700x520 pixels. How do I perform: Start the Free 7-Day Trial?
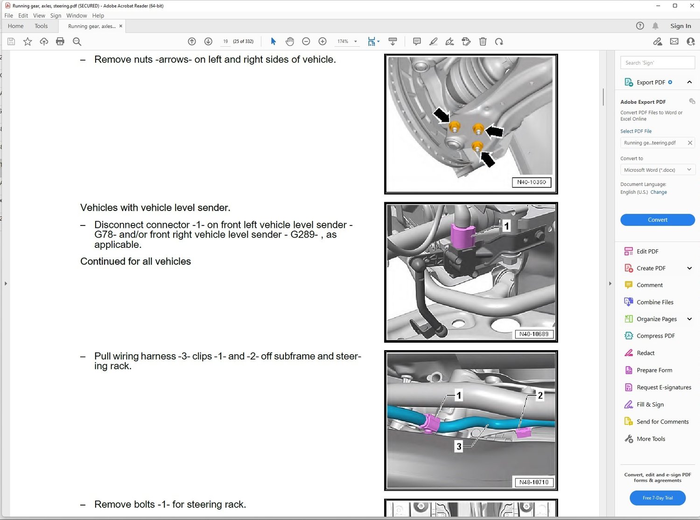(x=658, y=498)
